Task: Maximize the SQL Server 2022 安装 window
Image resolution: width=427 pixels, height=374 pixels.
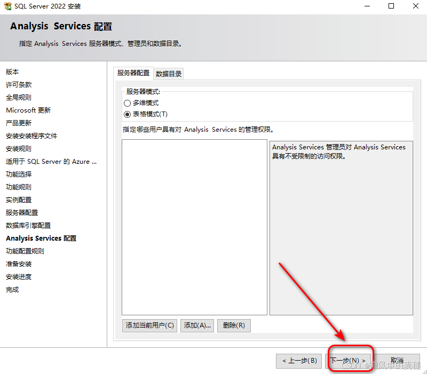Action: pos(391,6)
